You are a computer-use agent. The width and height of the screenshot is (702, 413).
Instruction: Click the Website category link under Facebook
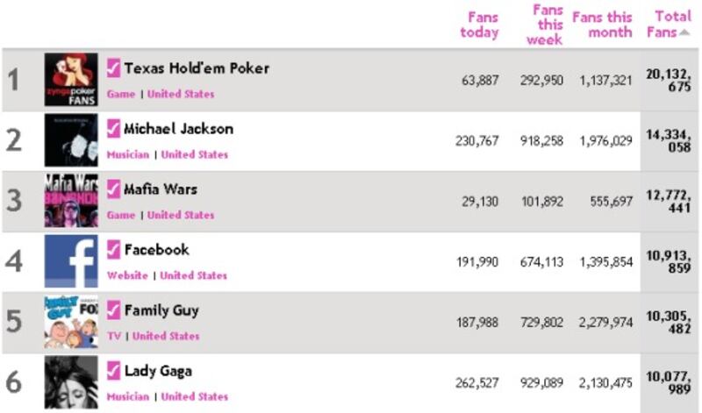point(127,275)
